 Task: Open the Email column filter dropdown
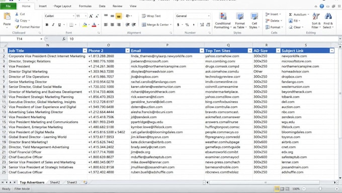point(202,51)
